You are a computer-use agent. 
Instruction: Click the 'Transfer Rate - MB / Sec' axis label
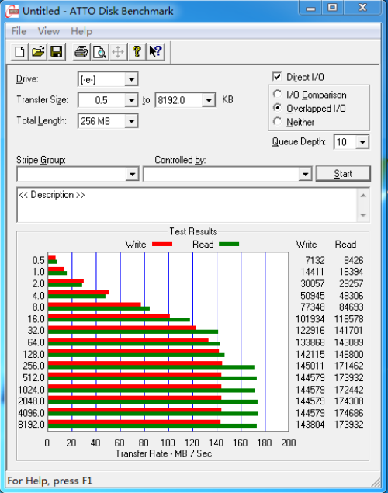click(x=164, y=453)
